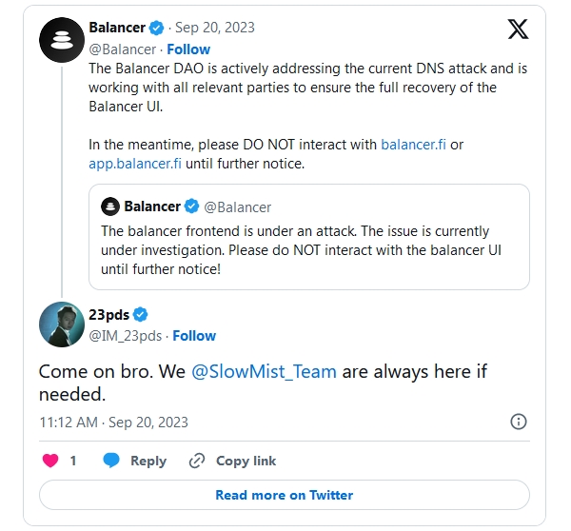Viewport: 571px width, 531px height.
Task: Click the X logo icon
Action: tap(518, 29)
